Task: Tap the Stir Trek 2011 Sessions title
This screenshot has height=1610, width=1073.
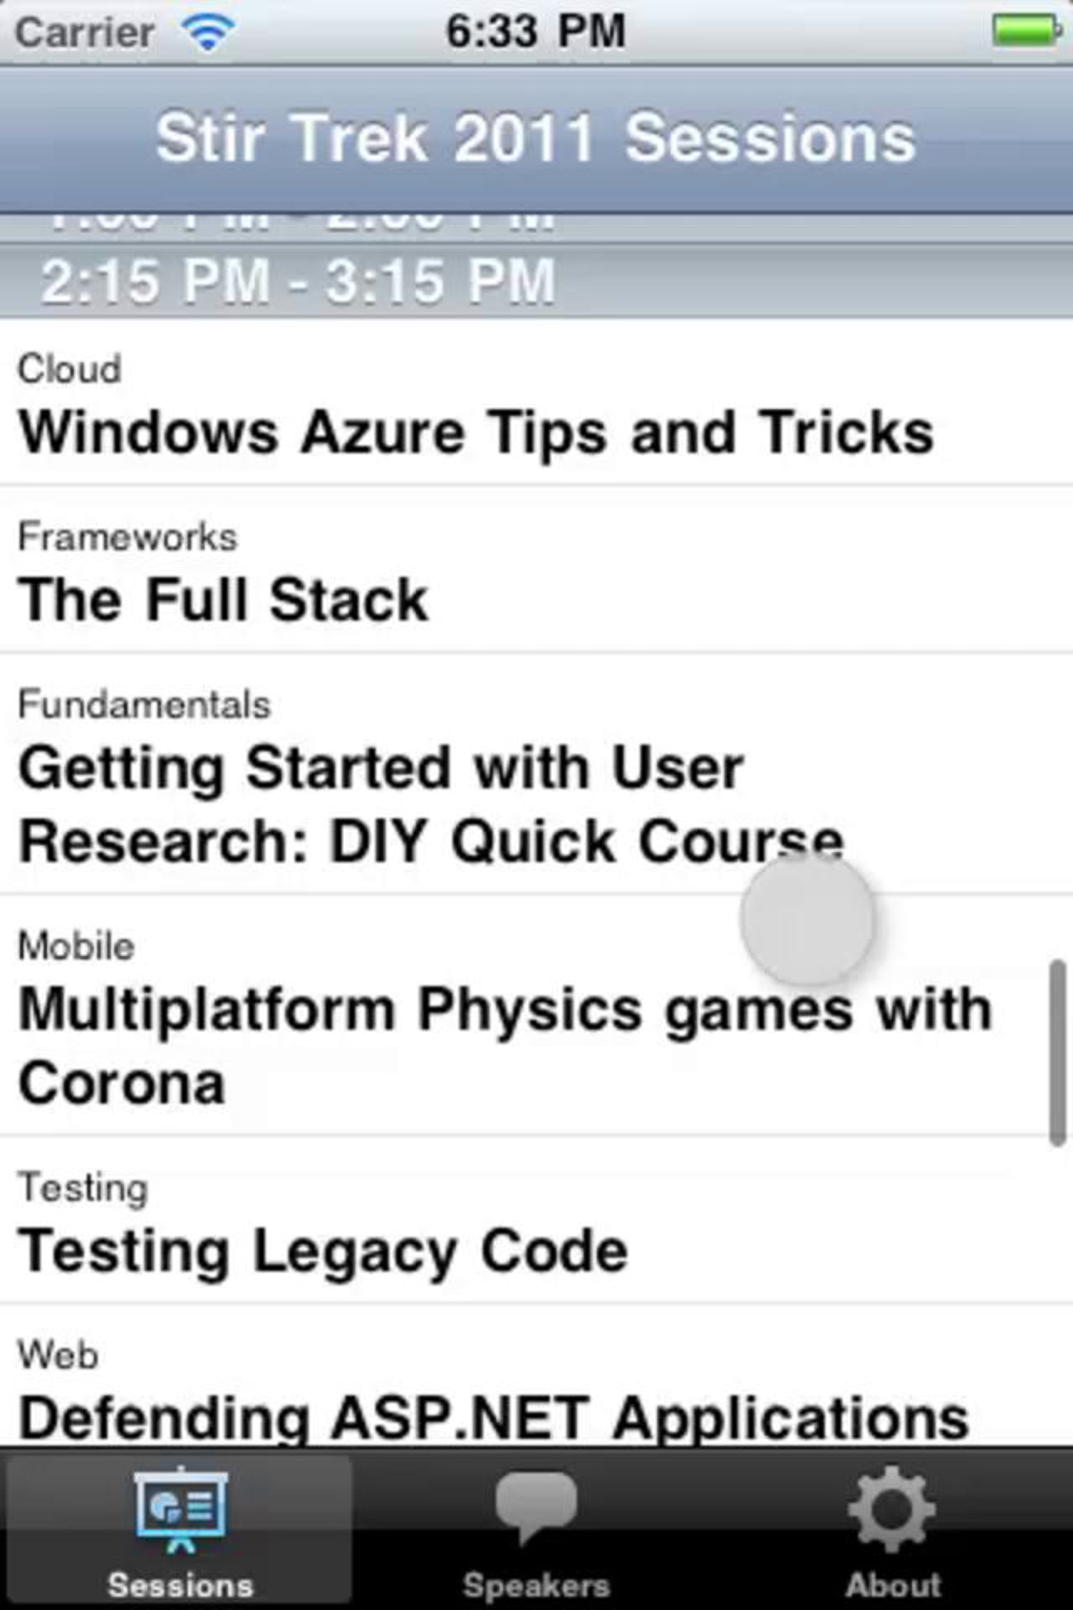Action: (536, 138)
